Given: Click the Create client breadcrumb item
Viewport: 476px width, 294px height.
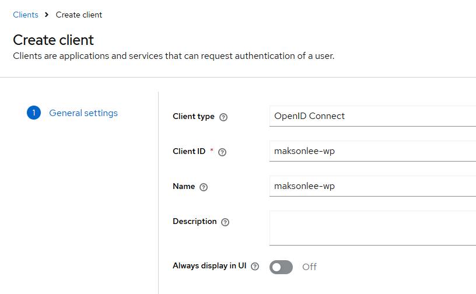Looking at the screenshot, I should point(79,15).
